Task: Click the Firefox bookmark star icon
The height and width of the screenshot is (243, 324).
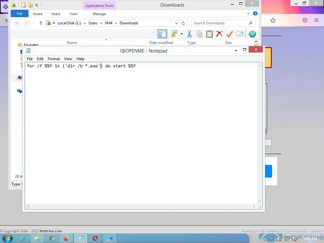Action: (x=273, y=20)
